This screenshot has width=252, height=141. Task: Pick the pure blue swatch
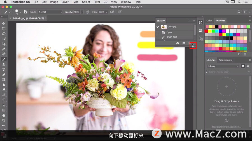(221, 31)
